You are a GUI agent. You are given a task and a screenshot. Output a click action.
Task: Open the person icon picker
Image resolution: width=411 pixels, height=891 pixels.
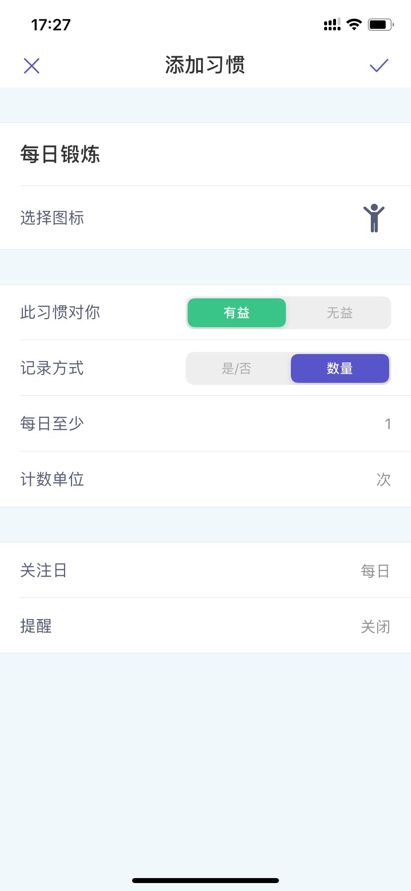[374, 218]
